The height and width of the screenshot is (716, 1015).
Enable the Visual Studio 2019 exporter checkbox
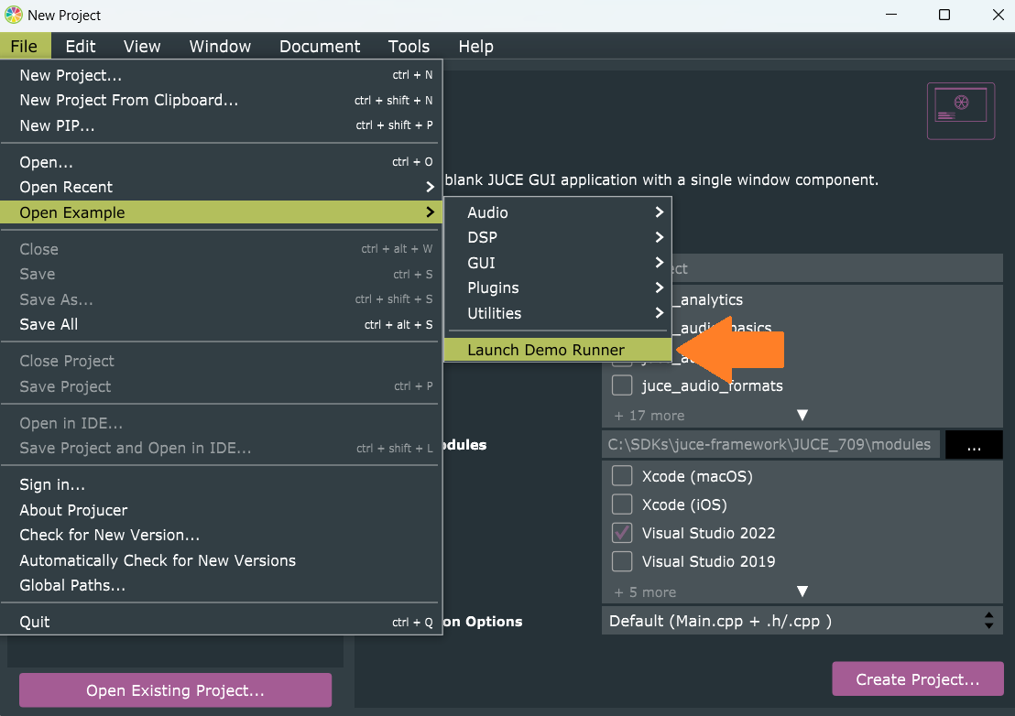[x=622, y=561]
